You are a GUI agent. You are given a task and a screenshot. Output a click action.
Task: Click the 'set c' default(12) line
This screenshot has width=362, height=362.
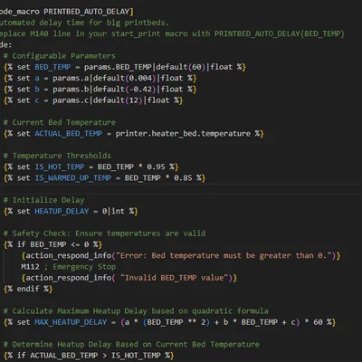pyautogui.click(x=93, y=100)
